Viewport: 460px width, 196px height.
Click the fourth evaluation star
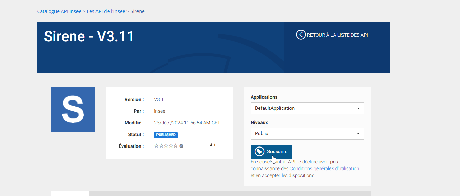point(171,146)
